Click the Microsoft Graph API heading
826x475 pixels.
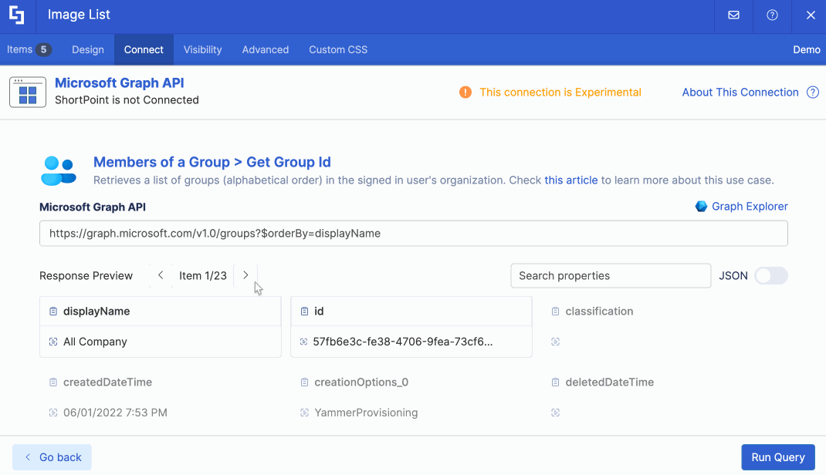point(120,83)
